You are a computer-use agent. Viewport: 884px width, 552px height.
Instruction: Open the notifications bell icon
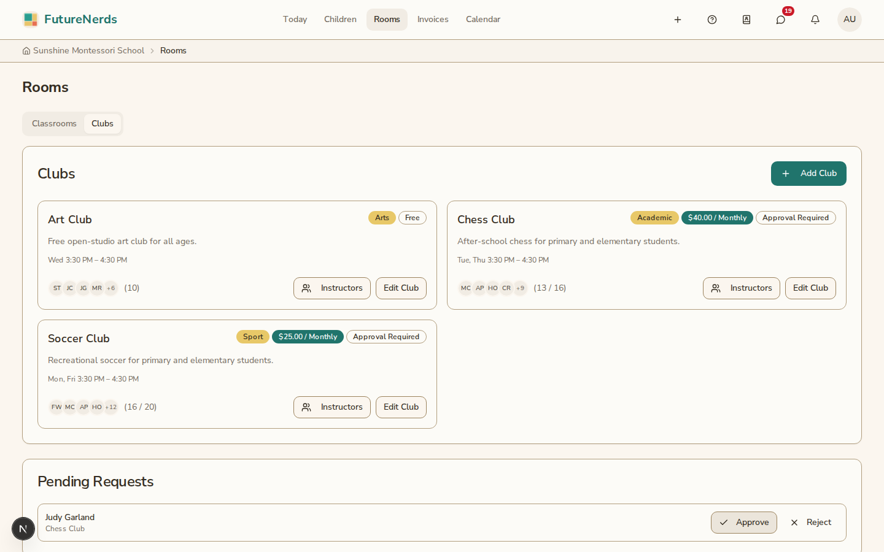pyautogui.click(x=815, y=20)
